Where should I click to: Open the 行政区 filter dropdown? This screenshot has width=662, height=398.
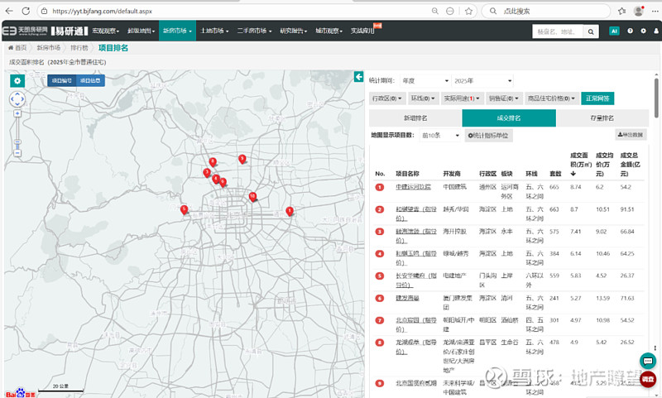point(387,98)
